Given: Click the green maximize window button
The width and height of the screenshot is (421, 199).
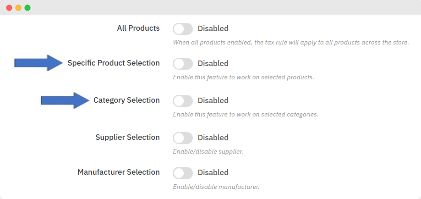Looking at the screenshot, I should pos(27,8).
